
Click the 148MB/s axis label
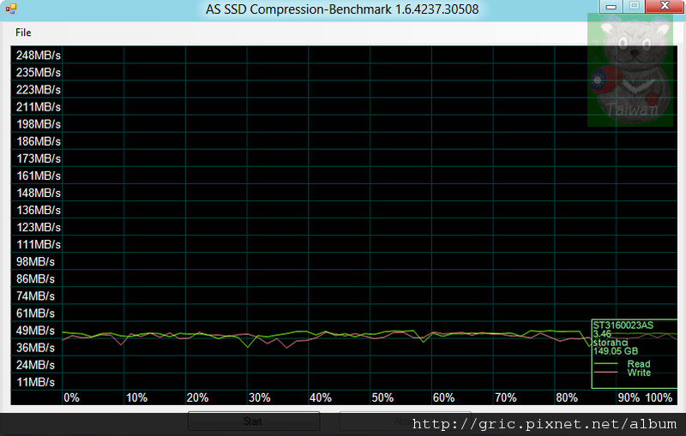[39, 193]
